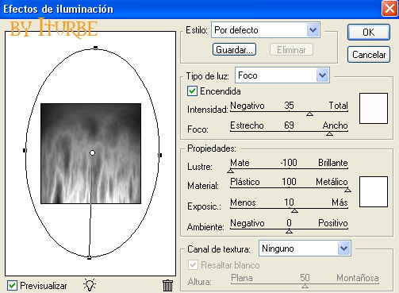The width and height of the screenshot is (399, 293).
Task: Click the Guardar... button
Action: click(x=234, y=49)
